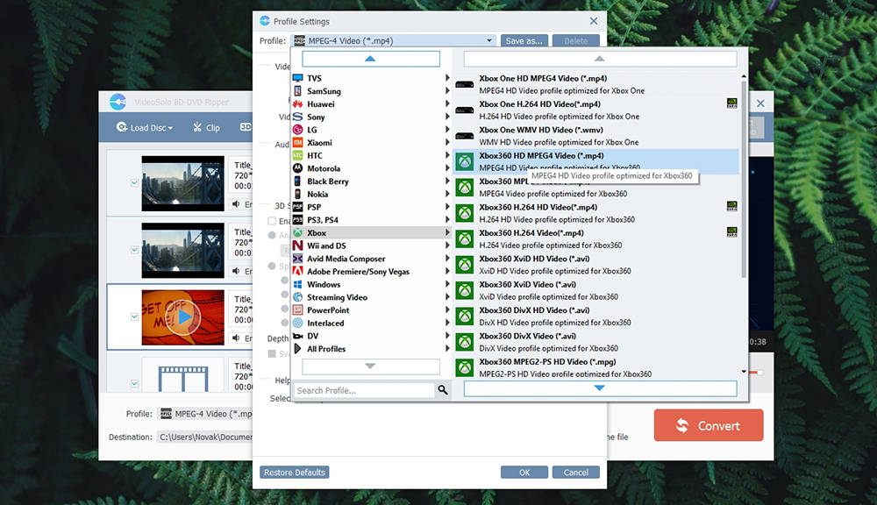Select Xbox360 DivX HD Video profile
The width and height of the screenshot is (877, 505).
[596, 316]
